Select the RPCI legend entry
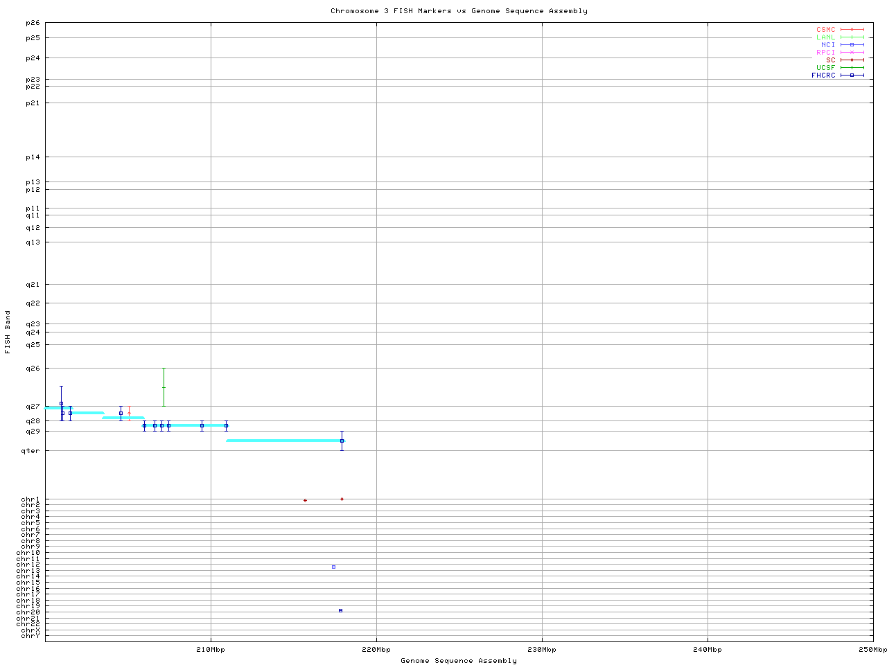 (x=825, y=52)
